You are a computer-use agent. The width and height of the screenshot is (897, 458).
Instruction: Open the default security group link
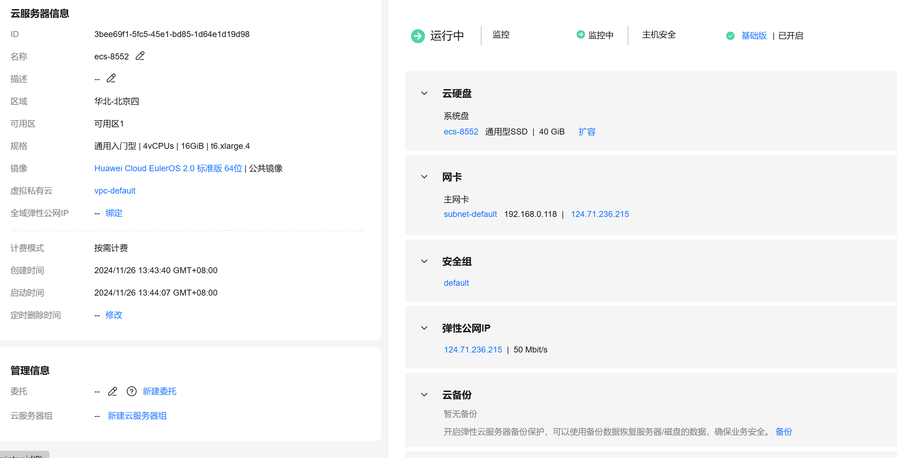tap(456, 283)
